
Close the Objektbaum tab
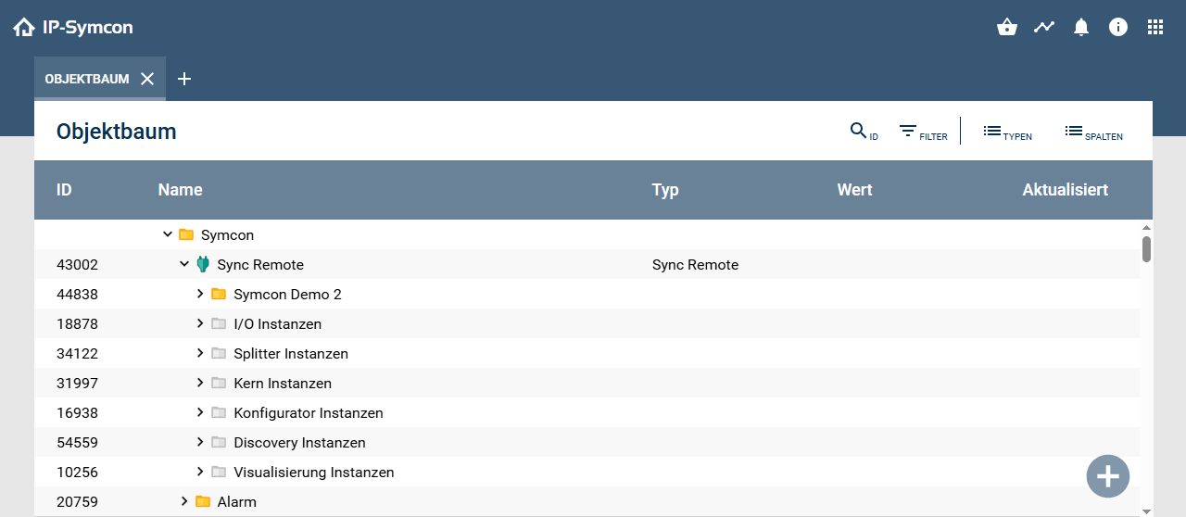coord(147,79)
